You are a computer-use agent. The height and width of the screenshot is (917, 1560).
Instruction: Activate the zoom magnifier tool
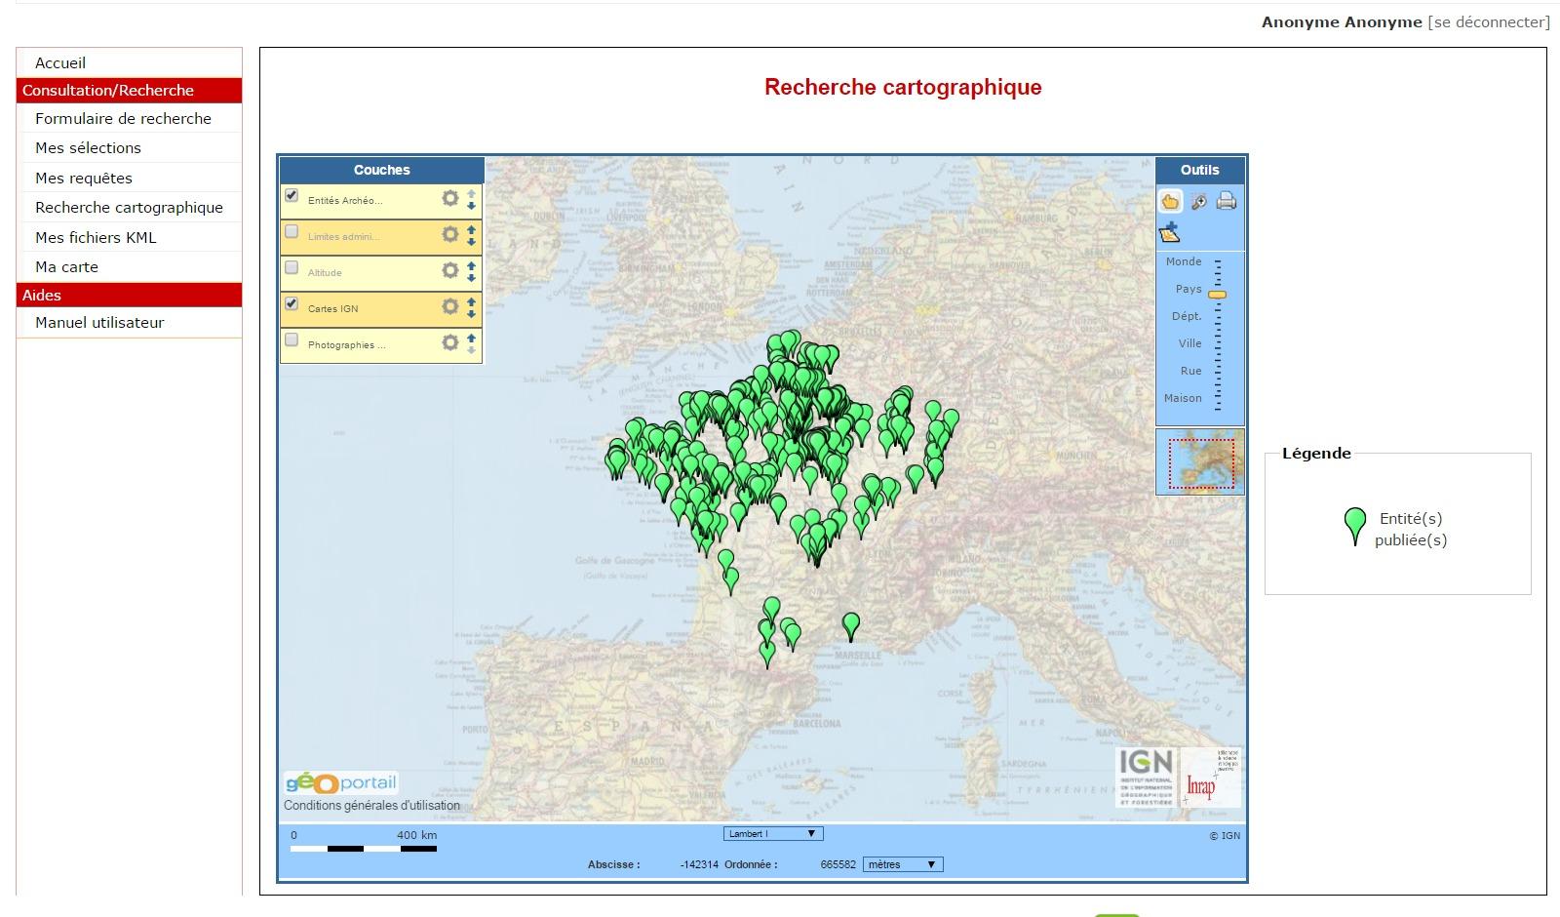1199,202
